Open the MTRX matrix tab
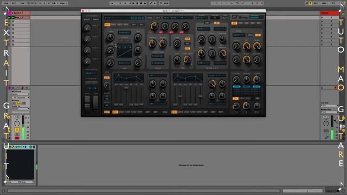347x195 pixels. [165, 112]
